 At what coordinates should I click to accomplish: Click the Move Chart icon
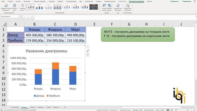(127, 7)
